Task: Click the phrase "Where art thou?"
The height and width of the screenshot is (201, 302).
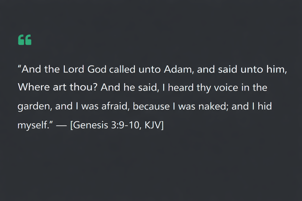Action: [x=58, y=88]
